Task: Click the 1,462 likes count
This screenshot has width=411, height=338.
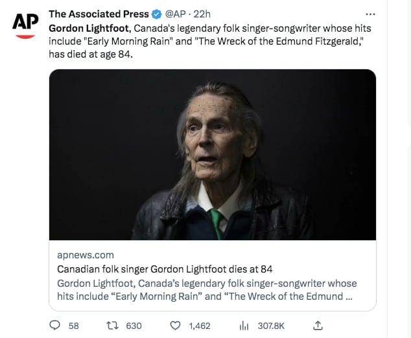Action: 200,326
